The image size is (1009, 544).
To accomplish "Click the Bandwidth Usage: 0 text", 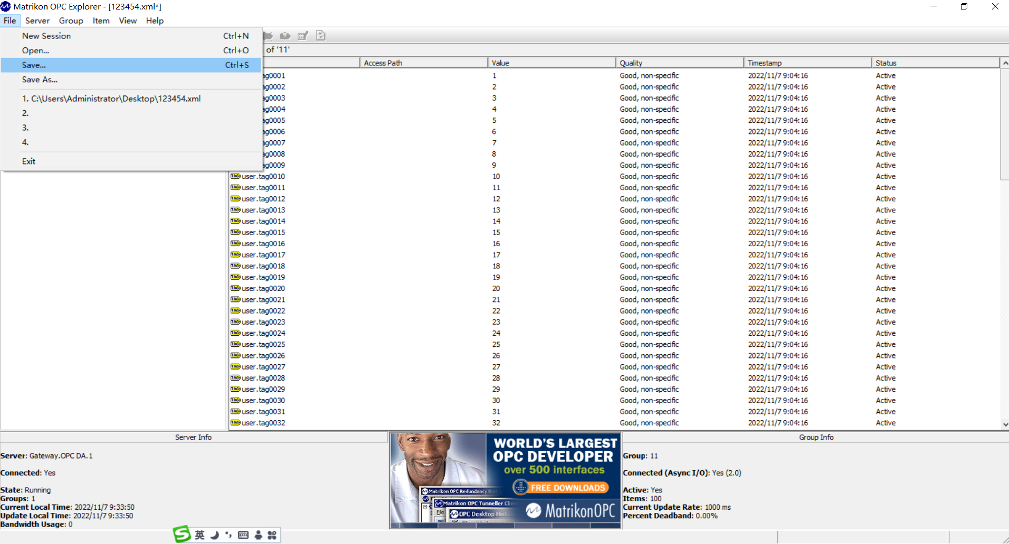I will click(x=36, y=524).
